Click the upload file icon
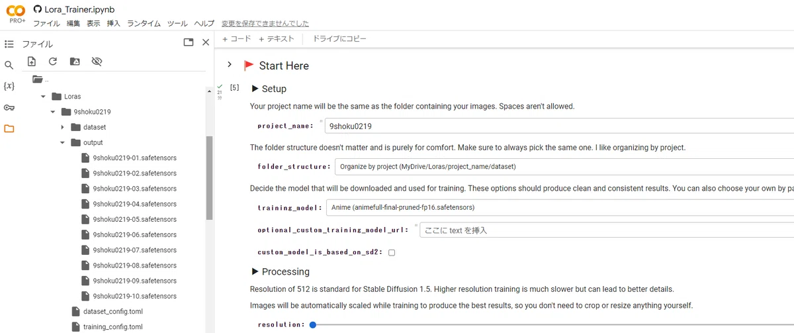The width and height of the screenshot is (794, 333). [31, 62]
